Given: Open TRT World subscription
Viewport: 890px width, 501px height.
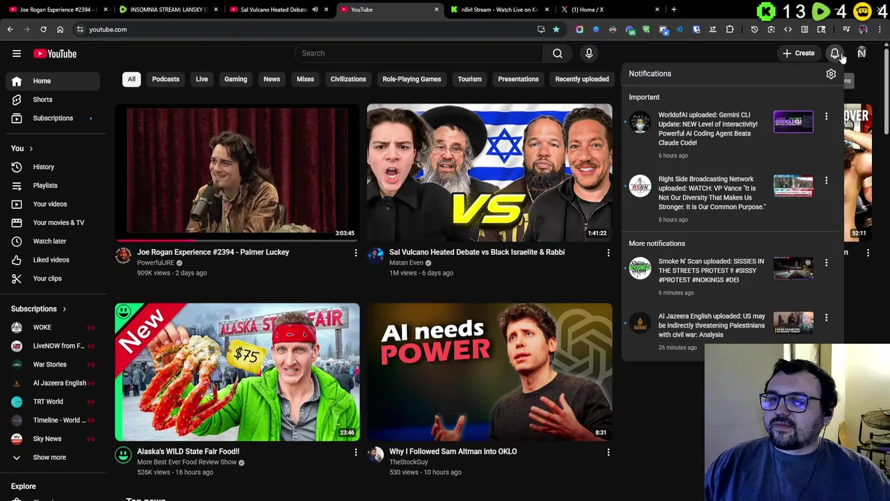Looking at the screenshot, I should coord(53,401).
